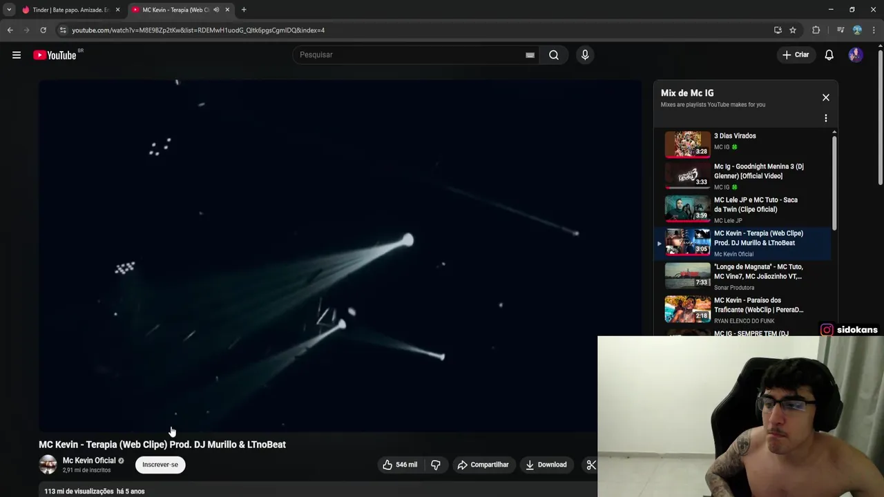This screenshot has height=497, width=884.
Task: Bookmark this page with the star icon
Action: (793, 30)
